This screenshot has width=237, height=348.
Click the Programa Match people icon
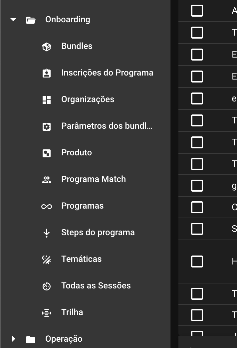[46, 180]
